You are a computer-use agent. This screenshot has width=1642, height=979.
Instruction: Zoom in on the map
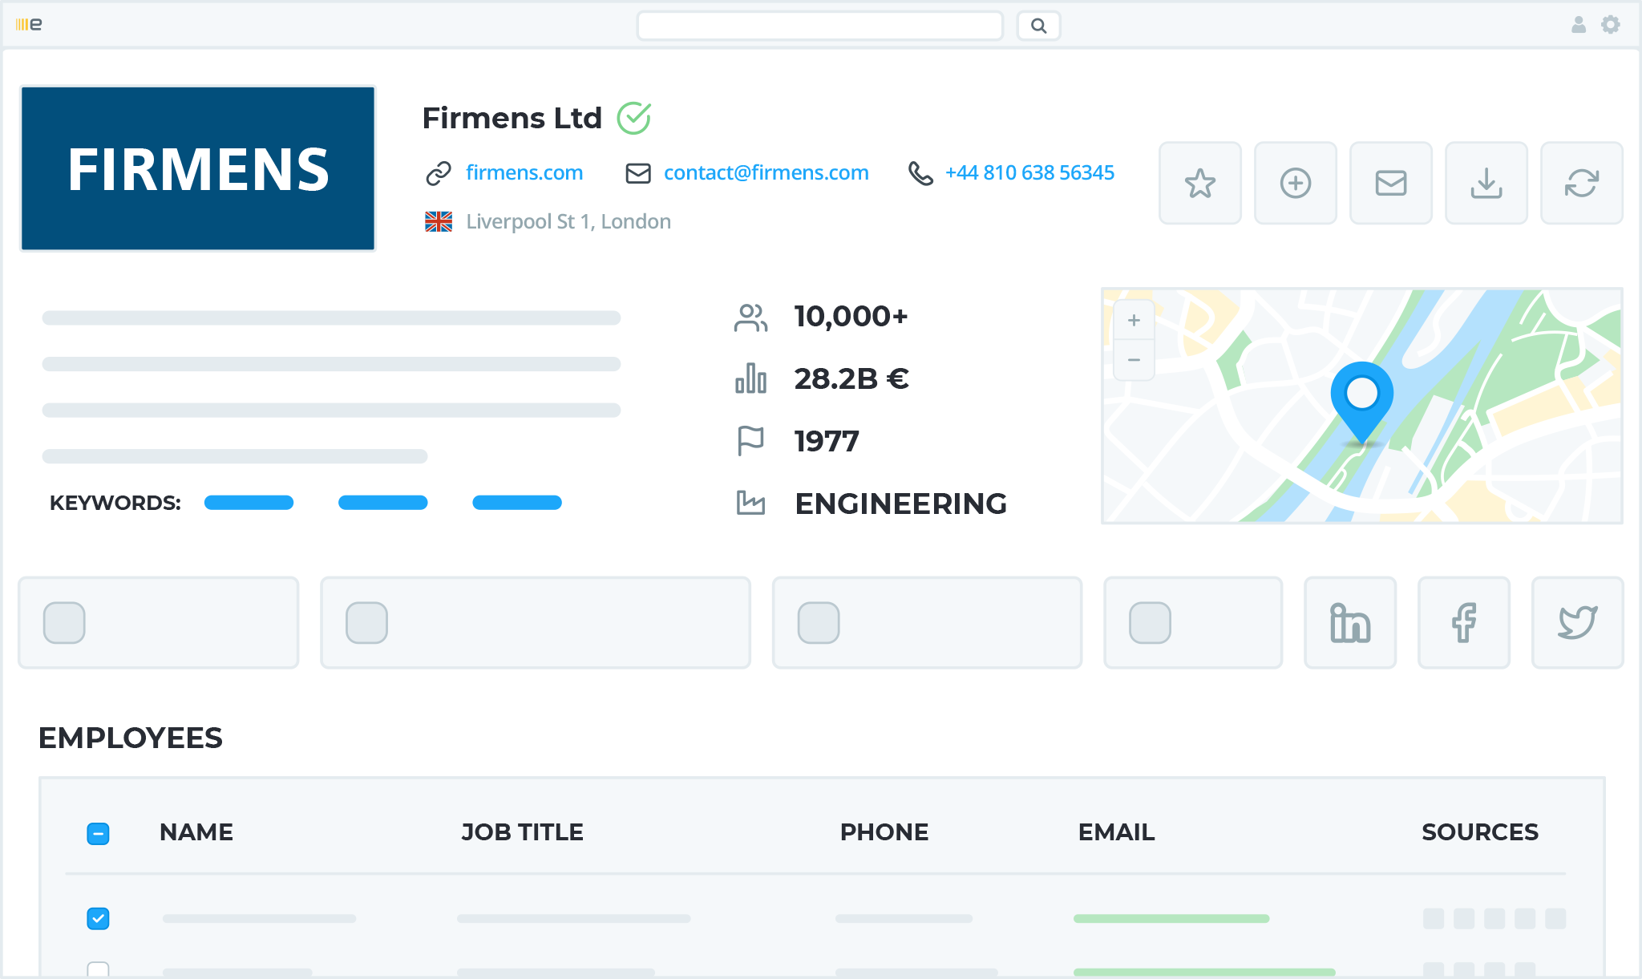coord(1134,320)
